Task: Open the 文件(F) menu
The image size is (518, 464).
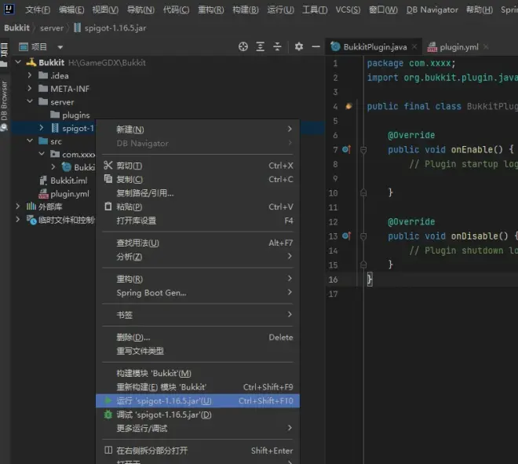Action: [x=38, y=9]
